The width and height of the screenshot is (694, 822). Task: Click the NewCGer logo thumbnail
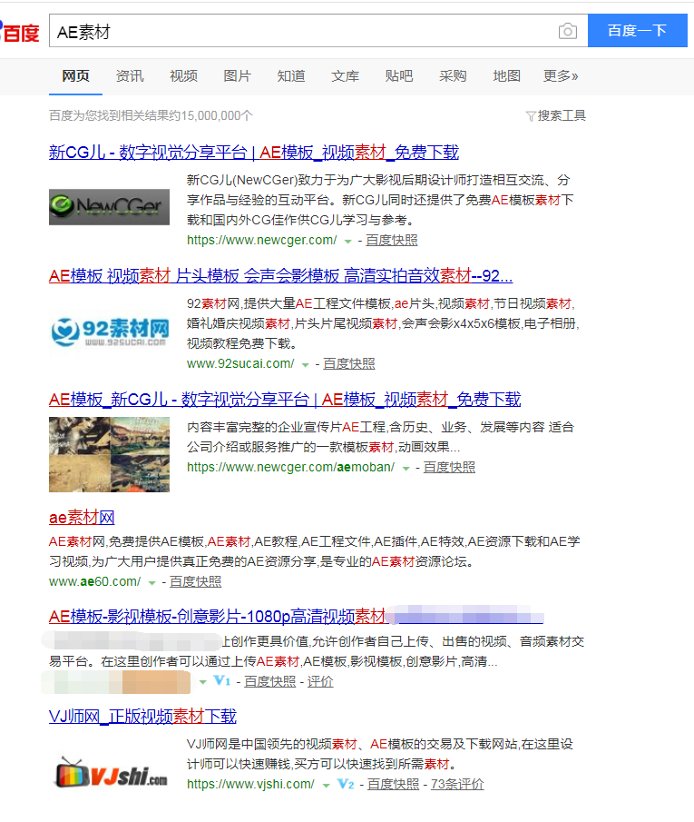coord(109,207)
